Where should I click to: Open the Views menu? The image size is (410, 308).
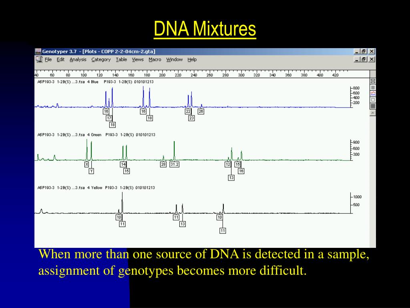coord(138,60)
